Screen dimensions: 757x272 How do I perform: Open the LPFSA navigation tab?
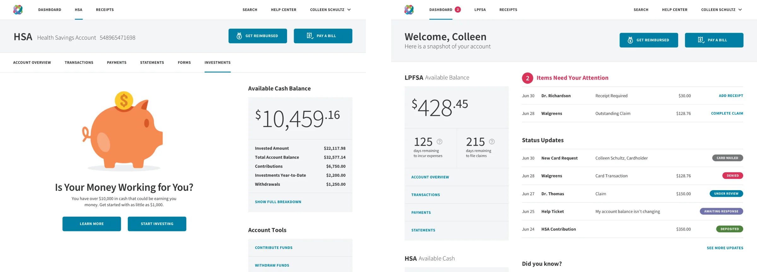(x=480, y=10)
